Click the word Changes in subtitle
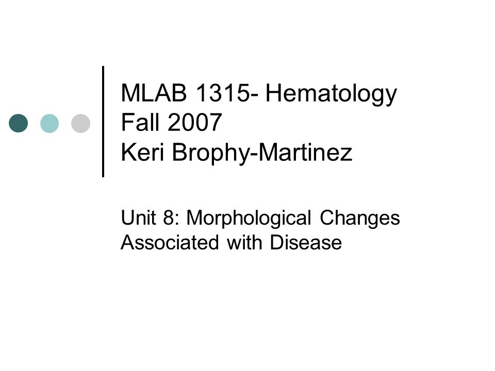This screenshot has width=495, height=371. tap(360, 218)
